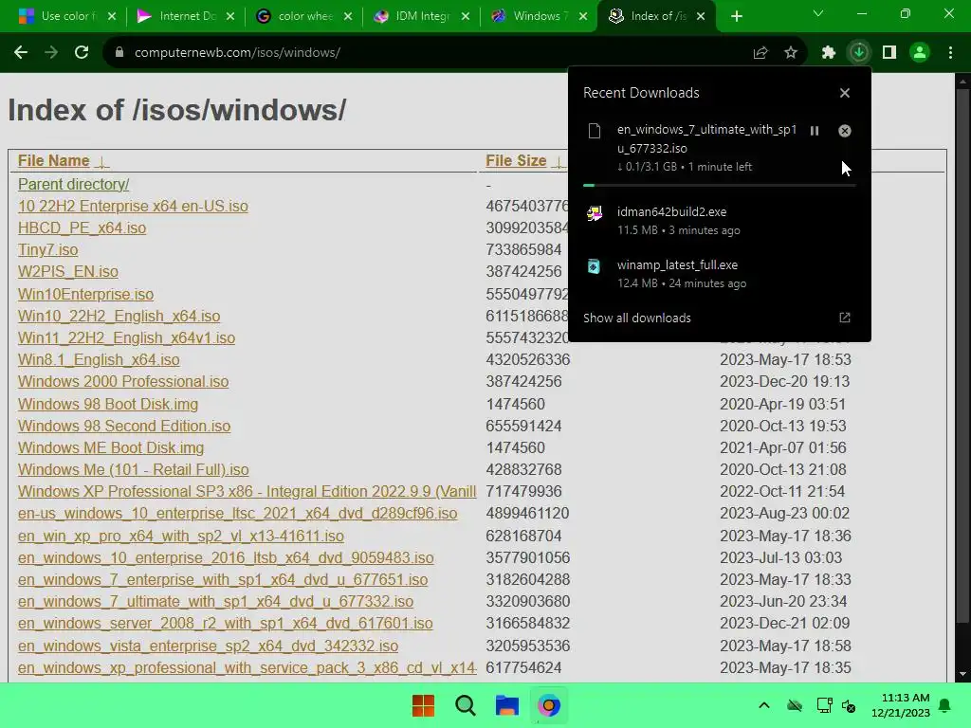The width and height of the screenshot is (971, 728).
Task: Open notification bell in taskbar
Action: coord(945,705)
